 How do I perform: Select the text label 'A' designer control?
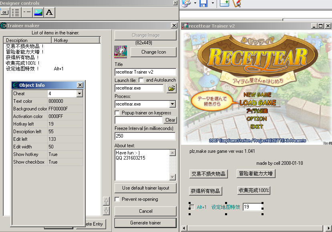(x=49, y=12)
